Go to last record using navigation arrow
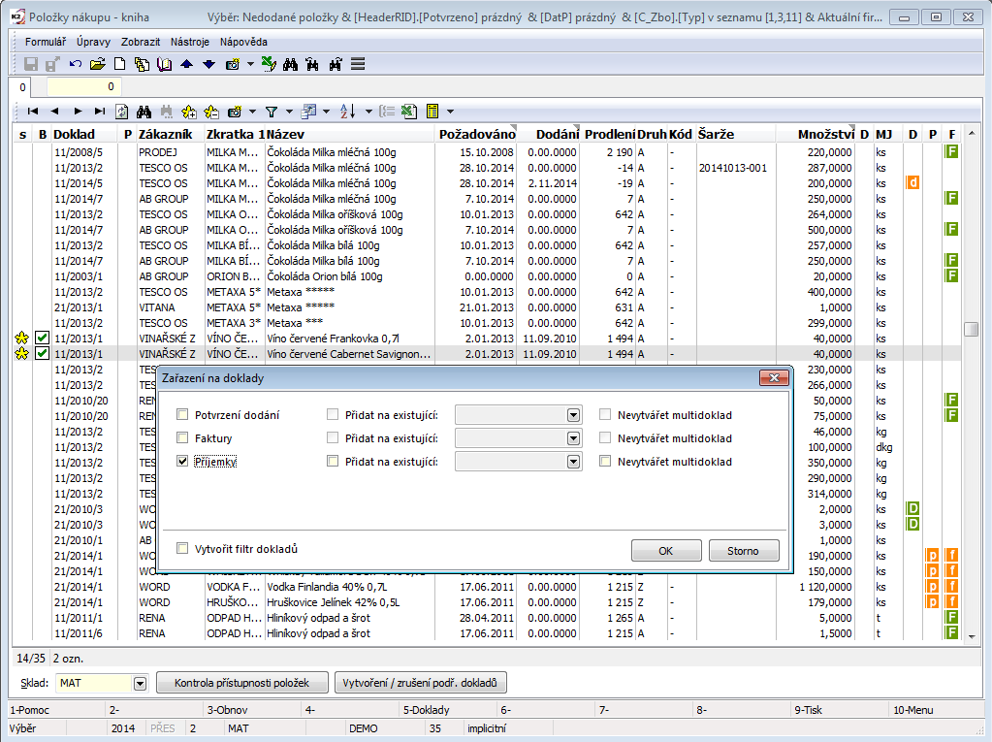This screenshot has width=992, height=742. (99, 112)
